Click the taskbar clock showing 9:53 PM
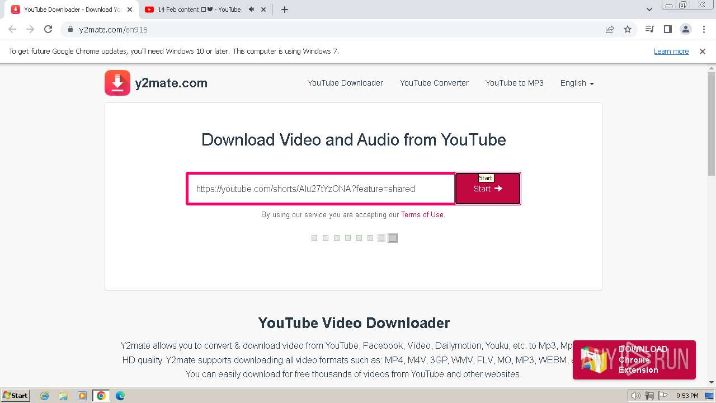The height and width of the screenshot is (403, 716). pyautogui.click(x=687, y=396)
